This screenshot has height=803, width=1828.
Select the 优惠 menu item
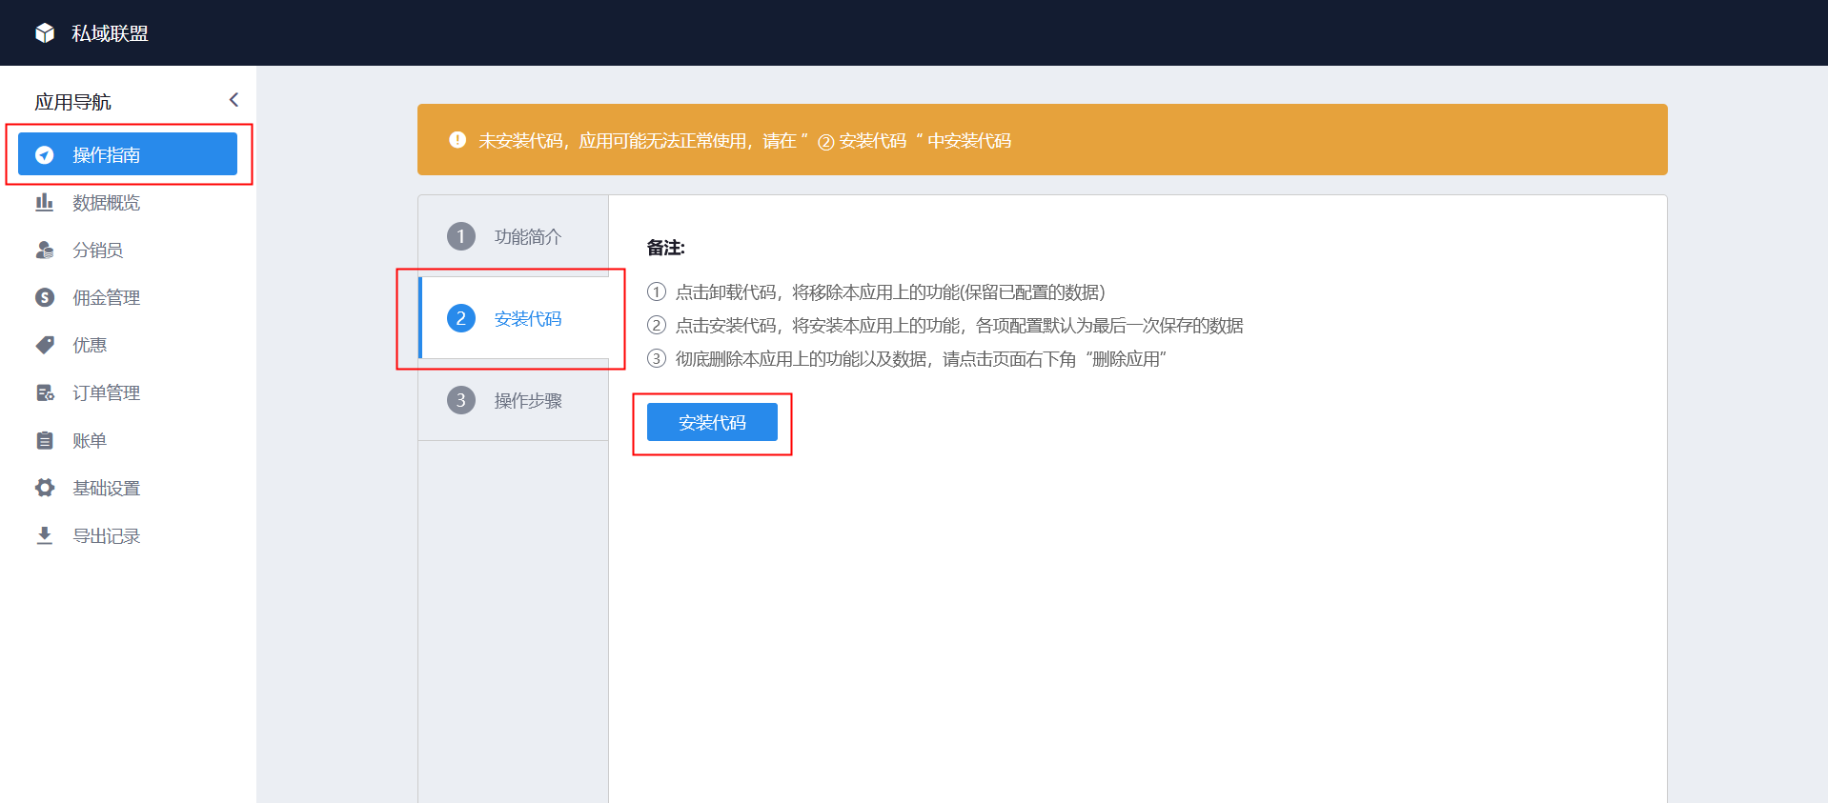pos(128,345)
